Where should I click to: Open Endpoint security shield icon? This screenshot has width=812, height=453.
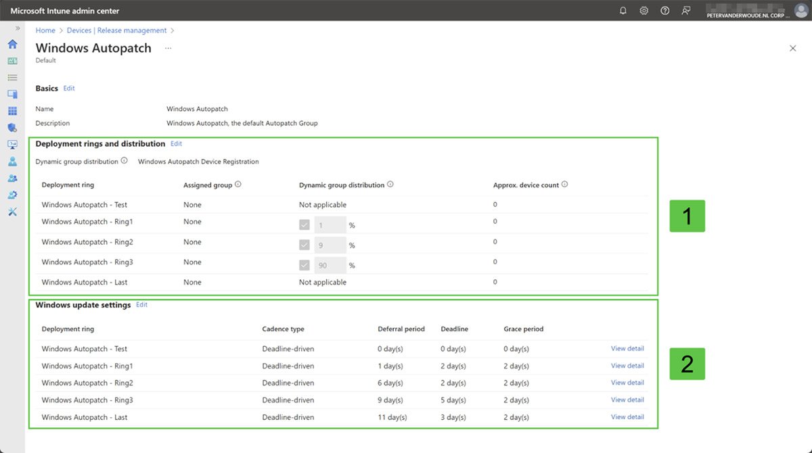pyautogui.click(x=12, y=128)
